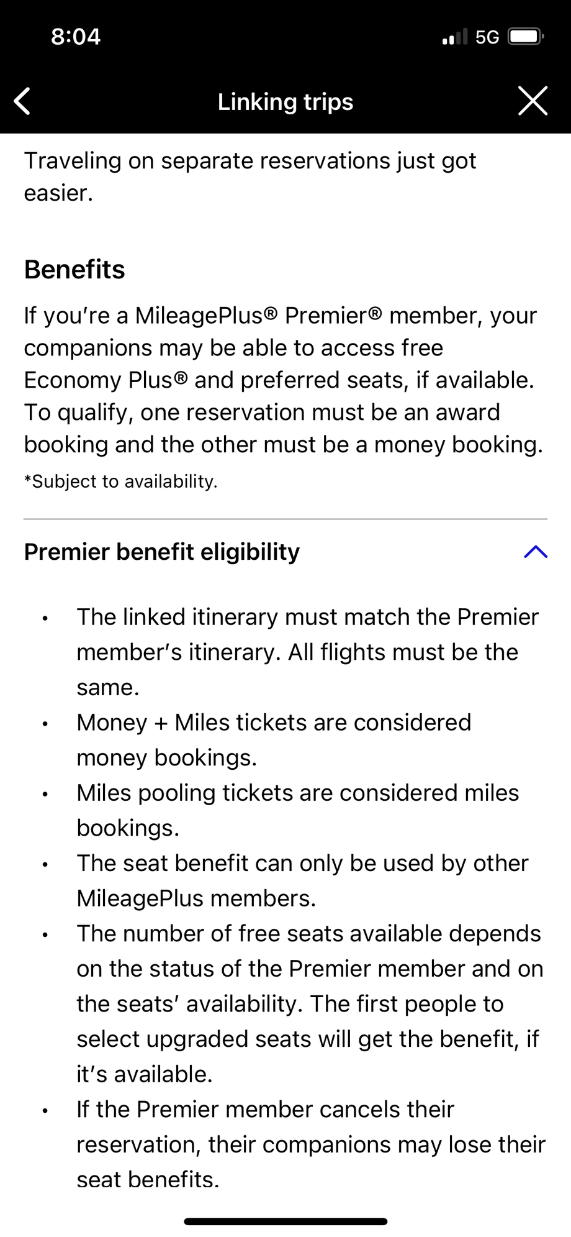Tap the back arrow in header

(22, 101)
